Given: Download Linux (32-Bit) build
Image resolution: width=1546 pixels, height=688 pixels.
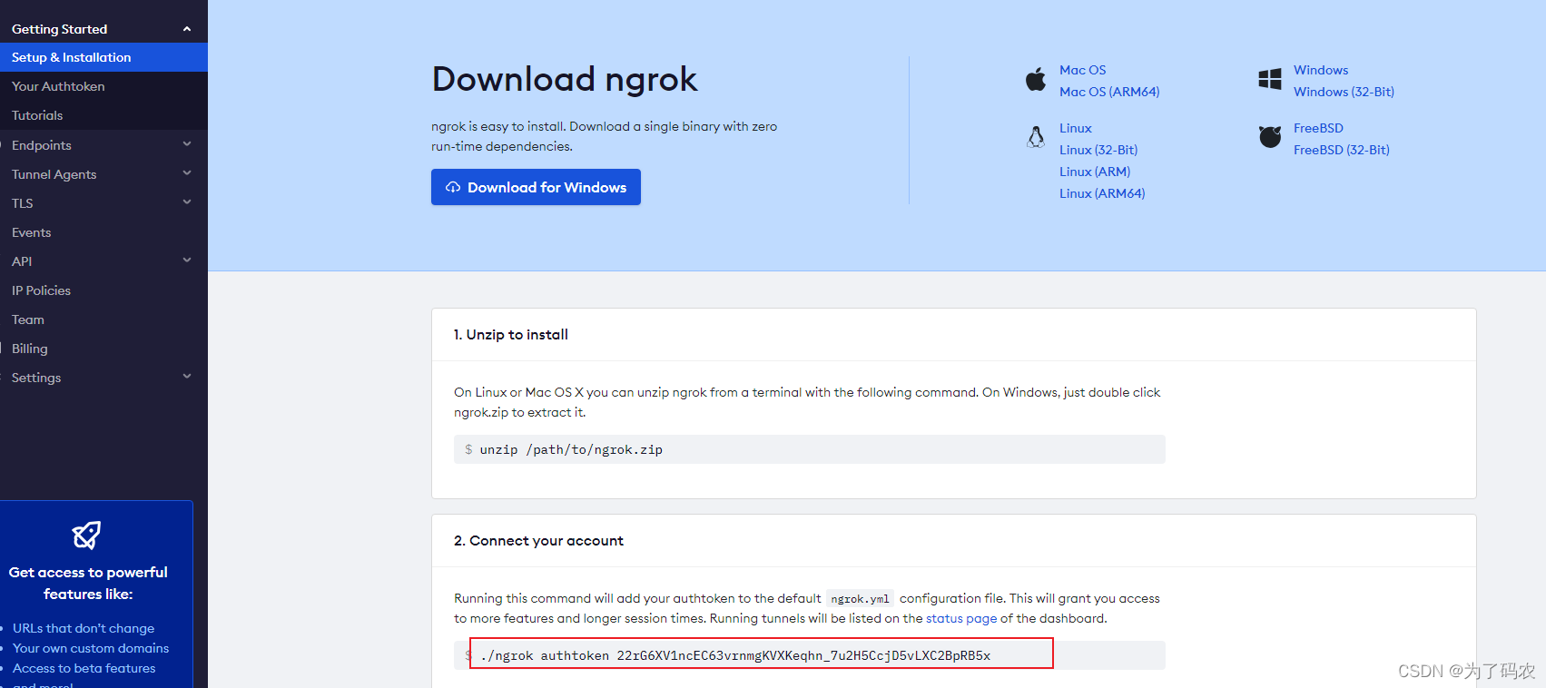Looking at the screenshot, I should (x=1098, y=150).
